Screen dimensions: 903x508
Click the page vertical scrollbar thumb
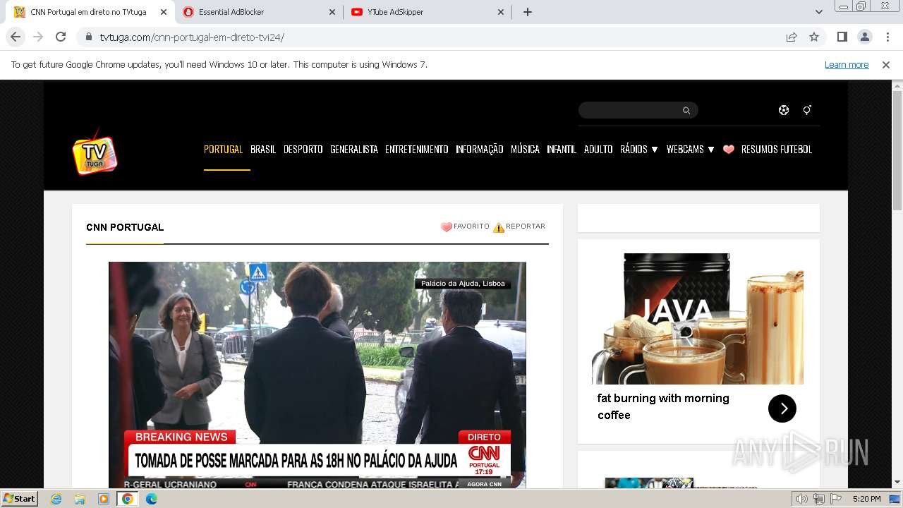(897, 150)
